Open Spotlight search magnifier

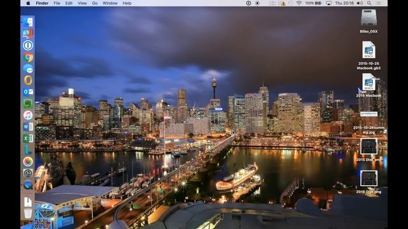369,3
